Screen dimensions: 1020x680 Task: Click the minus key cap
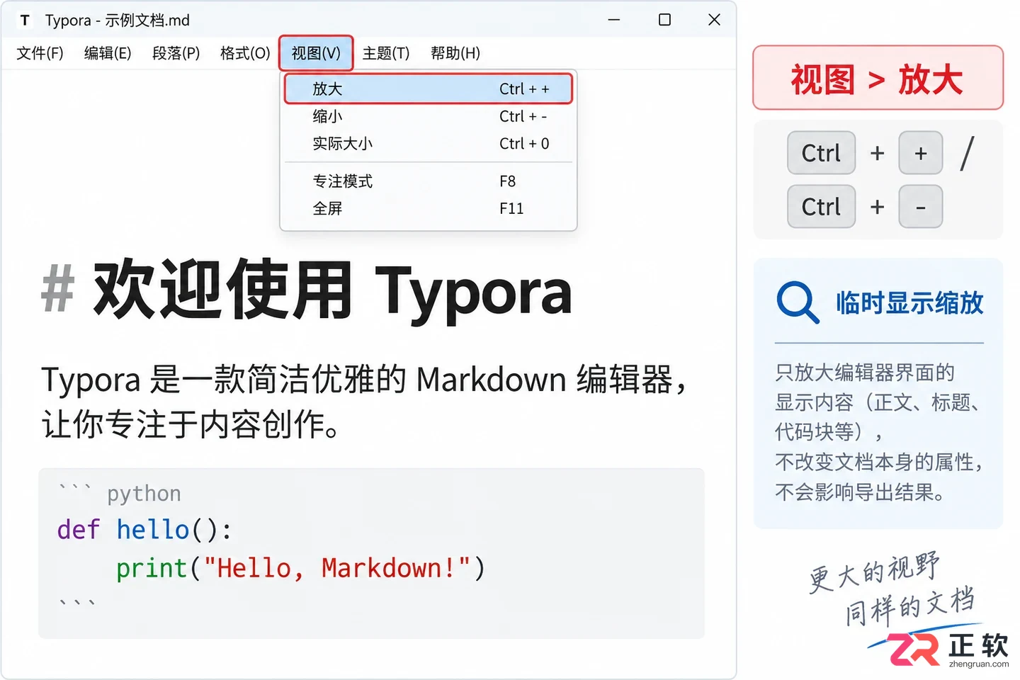[920, 207]
